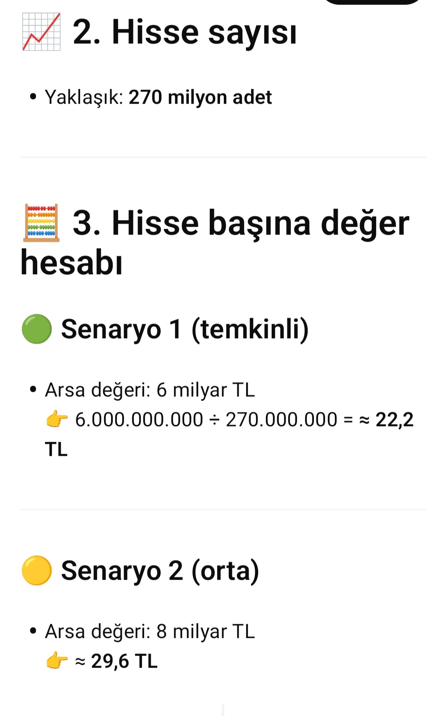Click the rising chart emoji beside Hisse sayısı
This screenshot has width=446, height=716.
(41, 32)
